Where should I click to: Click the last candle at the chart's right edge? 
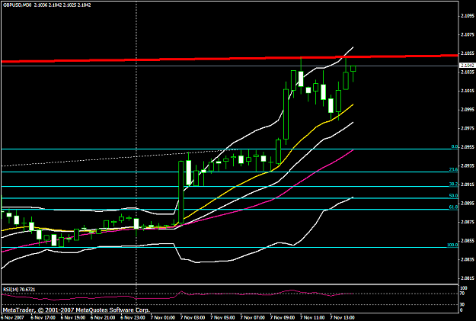[x=353, y=69]
